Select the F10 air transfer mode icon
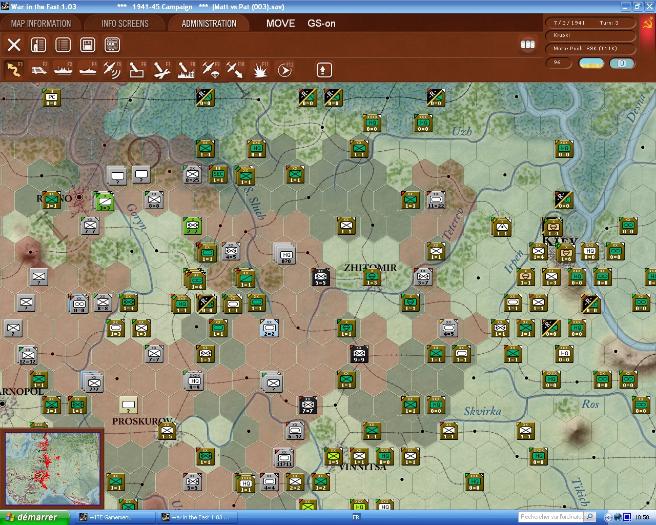The height and width of the screenshot is (525, 656). point(235,70)
